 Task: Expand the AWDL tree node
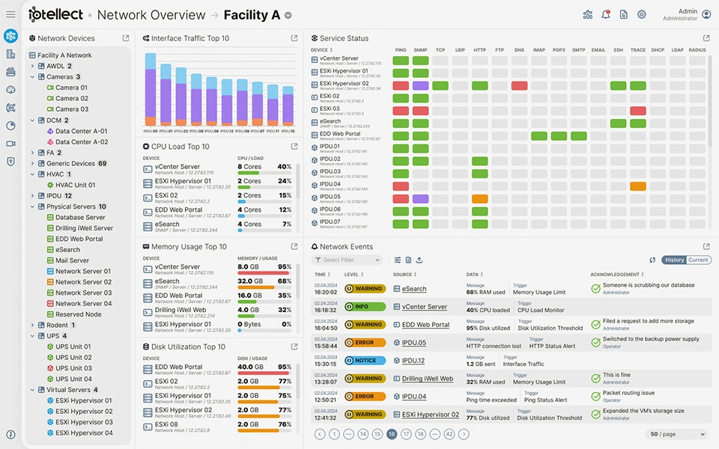pos(32,66)
